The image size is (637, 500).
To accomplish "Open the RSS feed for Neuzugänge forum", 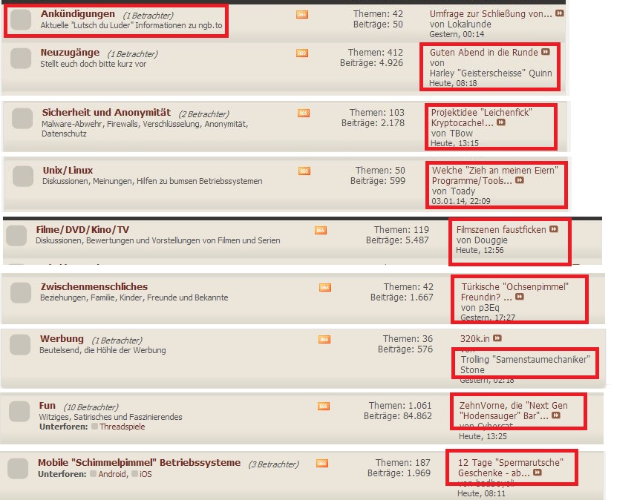I will [302, 53].
